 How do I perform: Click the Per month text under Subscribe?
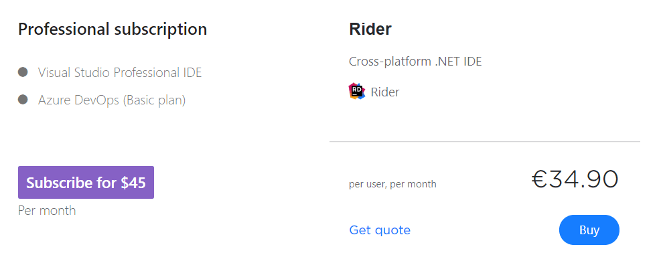tap(47, 210)
